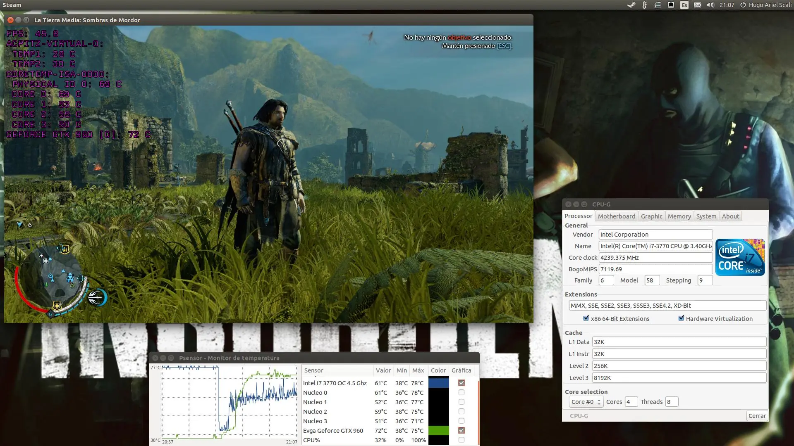Open the Es keyboard layout indicator
Screen dimensions: 794x446
684,5
